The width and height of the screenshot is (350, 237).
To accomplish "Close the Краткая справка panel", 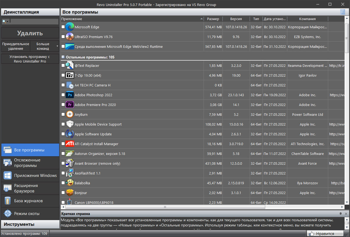I will 346,214.
